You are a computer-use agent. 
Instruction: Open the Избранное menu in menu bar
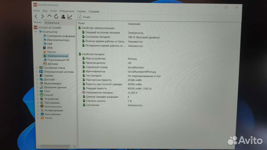[67, 11]
